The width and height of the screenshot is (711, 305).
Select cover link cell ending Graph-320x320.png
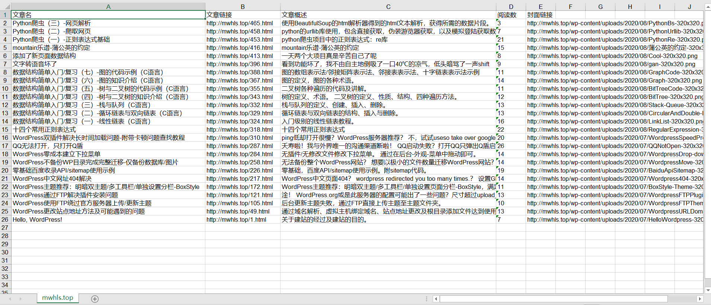615,80
